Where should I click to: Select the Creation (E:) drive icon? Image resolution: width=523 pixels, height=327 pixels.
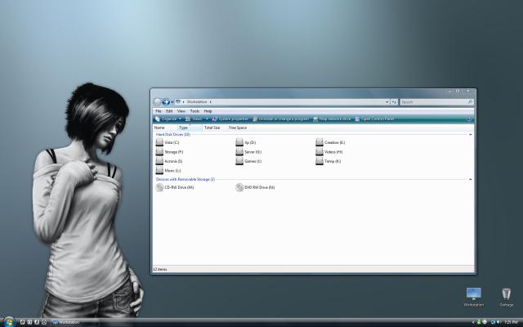320,142
